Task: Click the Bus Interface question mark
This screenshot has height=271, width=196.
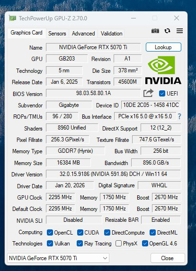Action: click(179, 116)
